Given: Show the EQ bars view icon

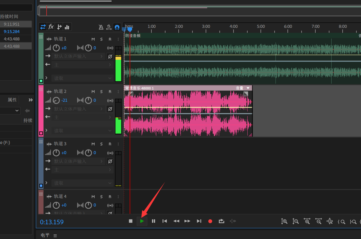Looking at the screenshot, I should coord(67,27).
